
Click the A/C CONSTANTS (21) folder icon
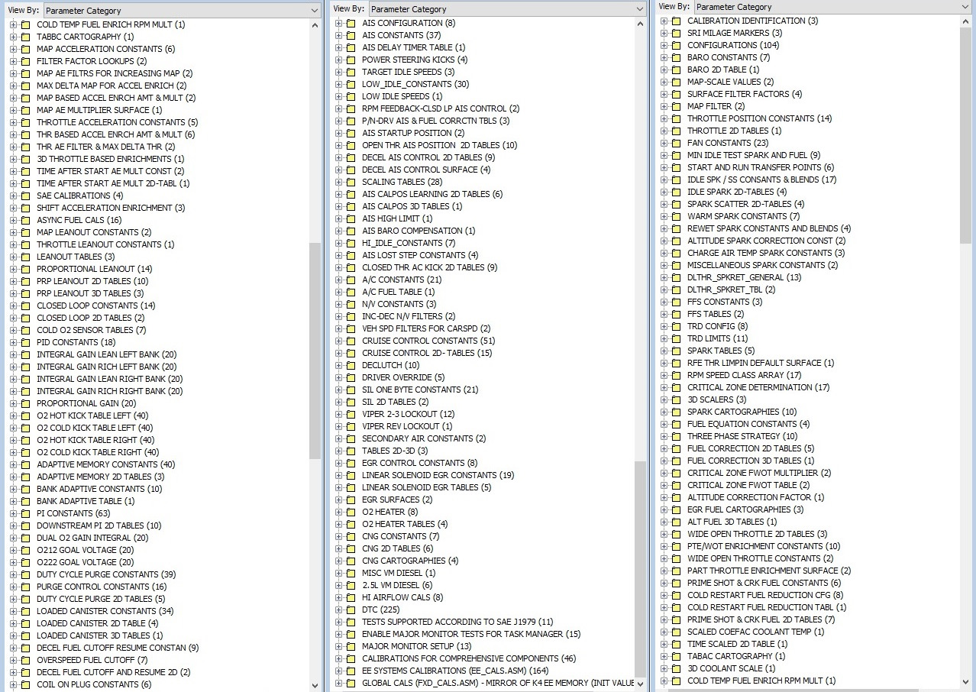click(351, 280)
